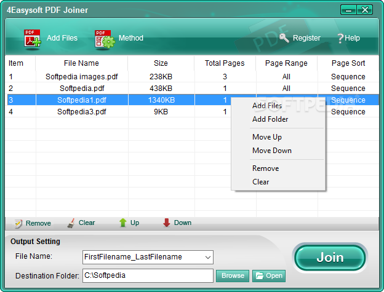Click the Register key icon
The height and width of the screenshot is (292, 384).
click(x=284, y=38)
